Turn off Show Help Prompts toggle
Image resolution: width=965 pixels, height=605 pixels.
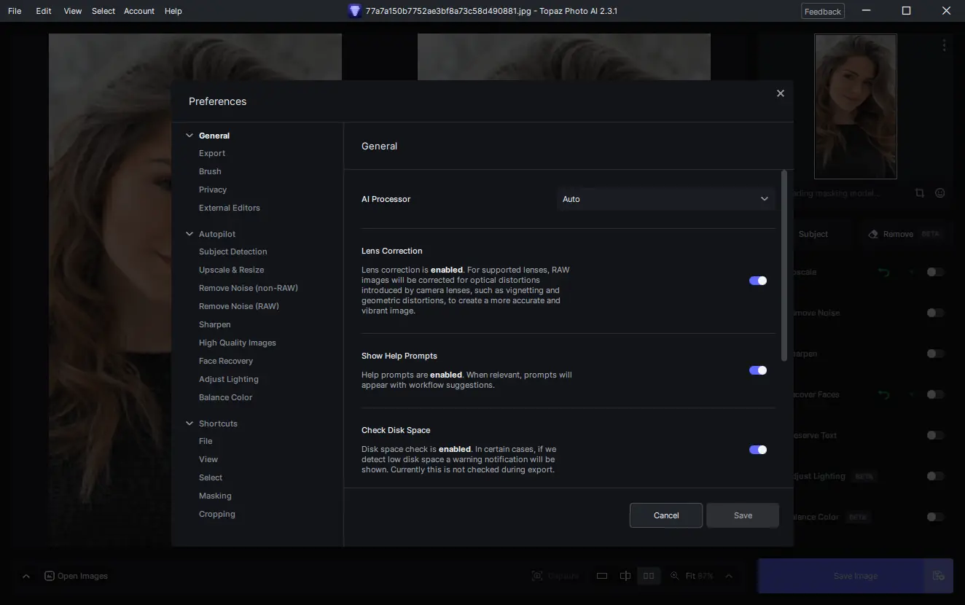tap(758, 370)
